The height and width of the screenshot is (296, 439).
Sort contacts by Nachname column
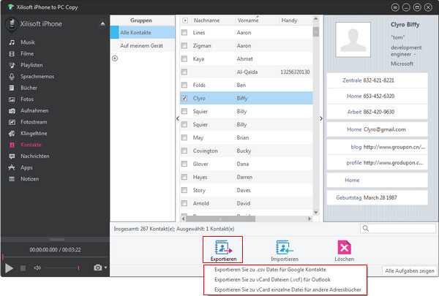[213, 20]
